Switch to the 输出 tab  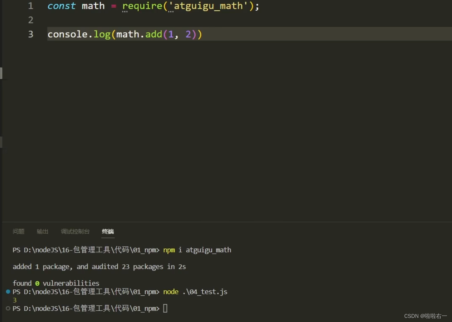(42, 231)
